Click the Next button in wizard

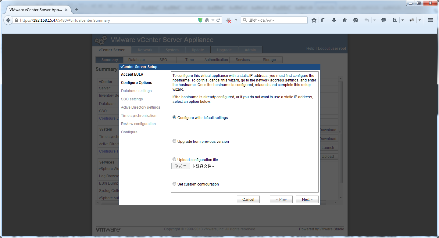pyautogui.click(x=307, y=200)
